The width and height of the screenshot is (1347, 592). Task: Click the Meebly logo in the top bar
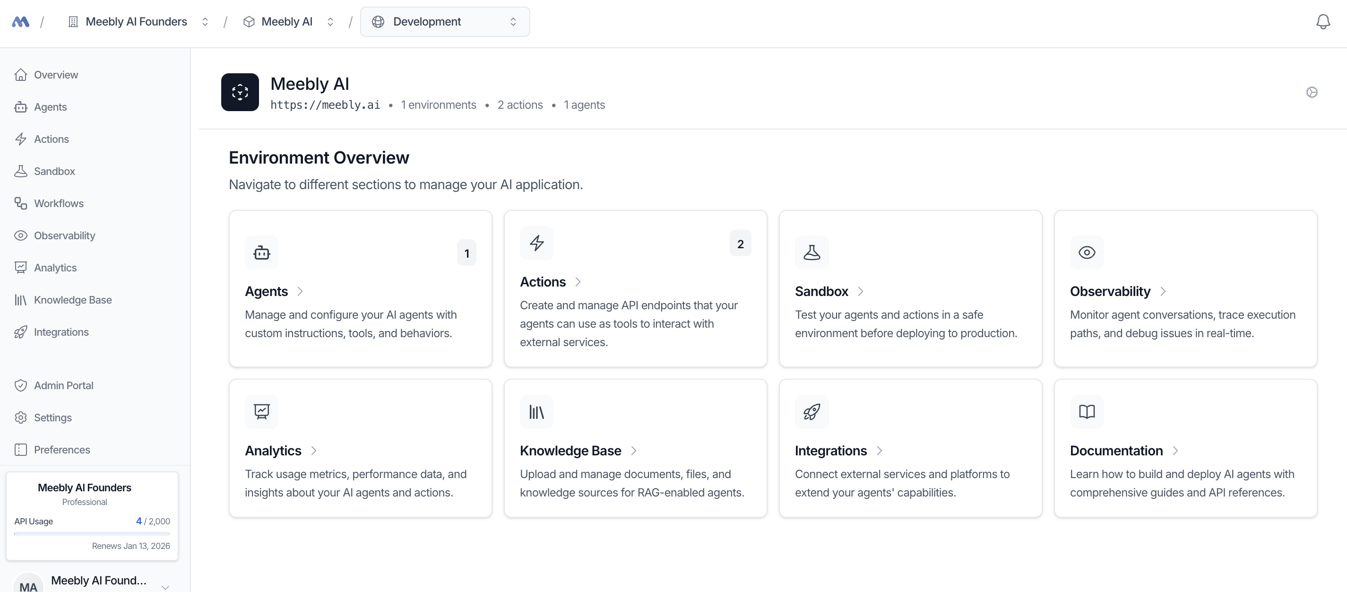click(x=20, y=21)
